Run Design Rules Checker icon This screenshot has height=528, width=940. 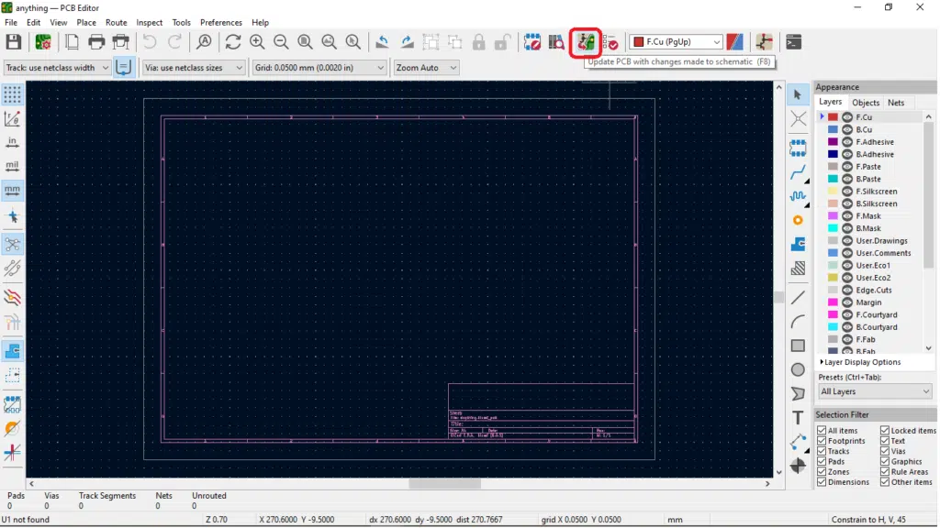[x=610, y=42]
